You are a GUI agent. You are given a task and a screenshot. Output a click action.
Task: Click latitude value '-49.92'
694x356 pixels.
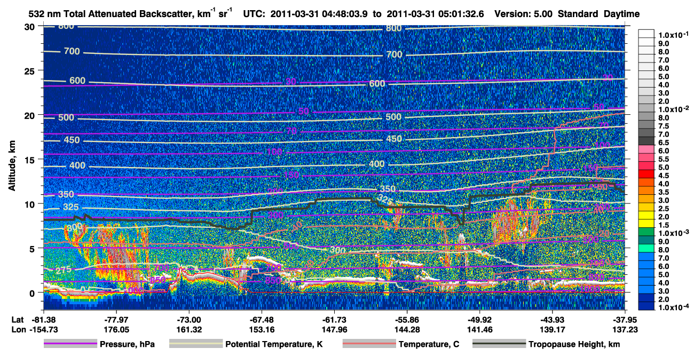pyautogui.click(x=479, y=320)
